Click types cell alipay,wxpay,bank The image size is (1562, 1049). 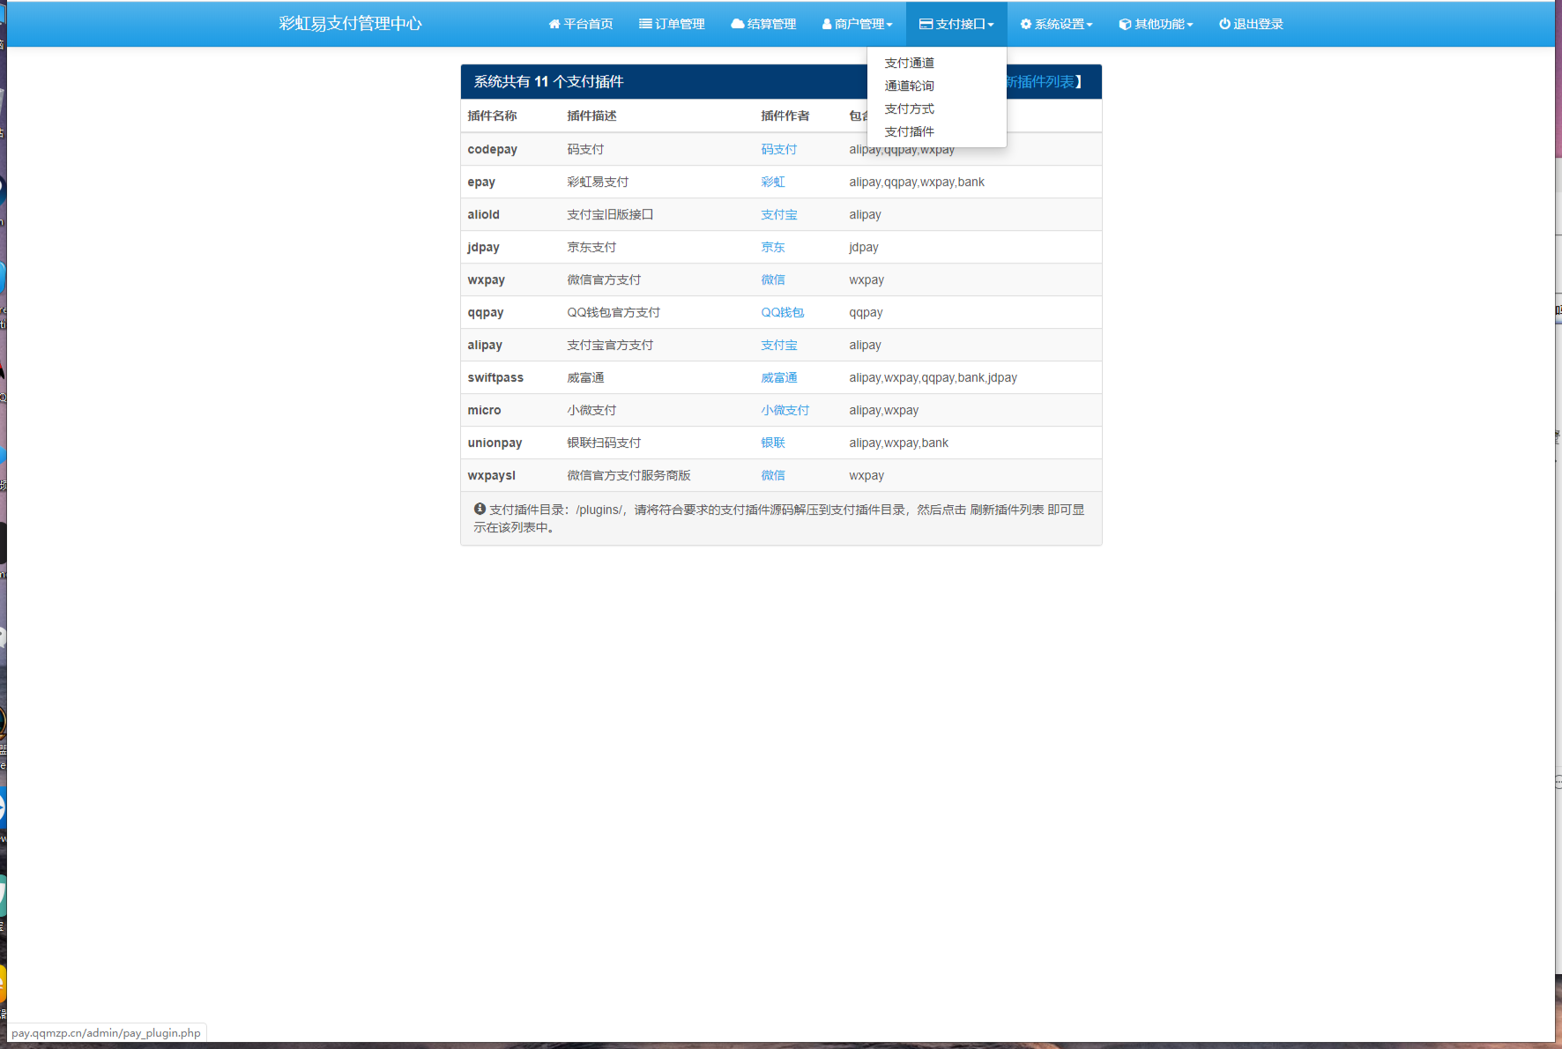pos(898,443)
